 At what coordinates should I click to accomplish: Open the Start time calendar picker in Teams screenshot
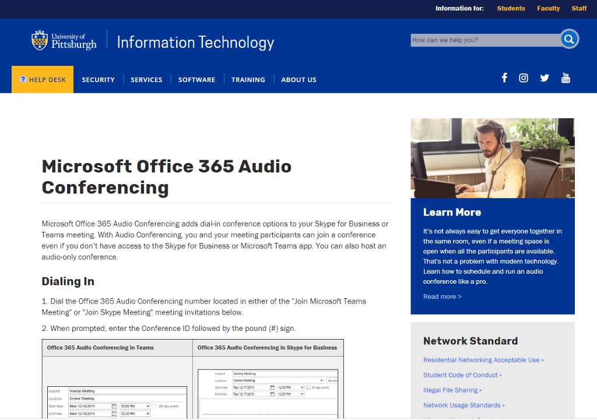tap(114, 406)
